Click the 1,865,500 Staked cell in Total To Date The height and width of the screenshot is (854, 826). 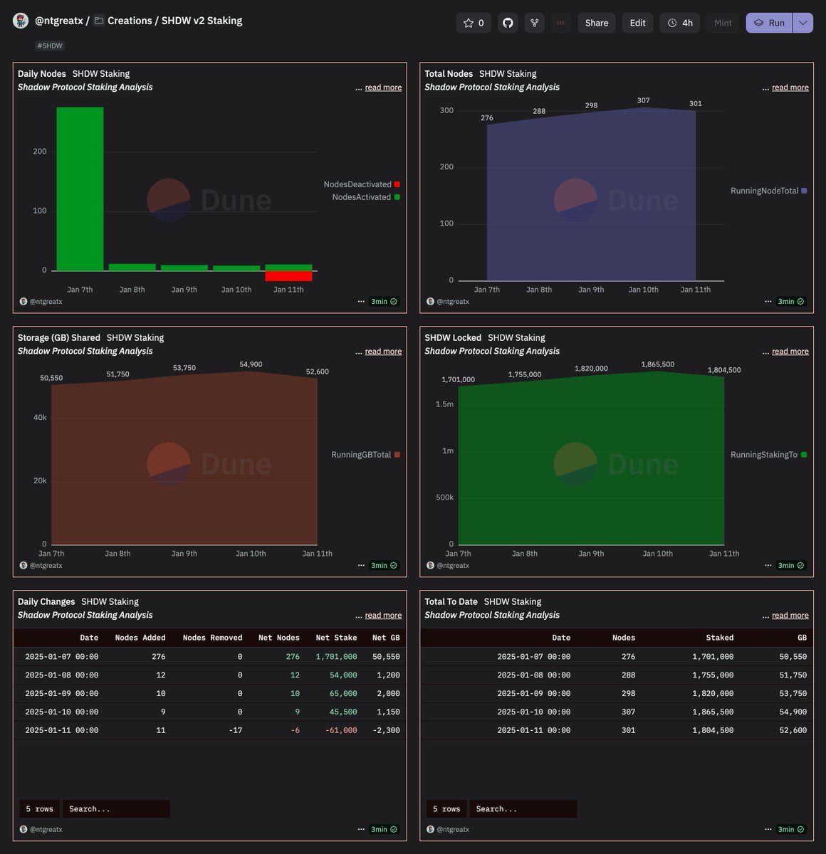pyautogui.click(x=713, y=712)
